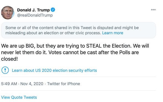Click the blue verified badge checkmark
The width and height of the screenshot is (163, 102).
click(x=53, y=10)
